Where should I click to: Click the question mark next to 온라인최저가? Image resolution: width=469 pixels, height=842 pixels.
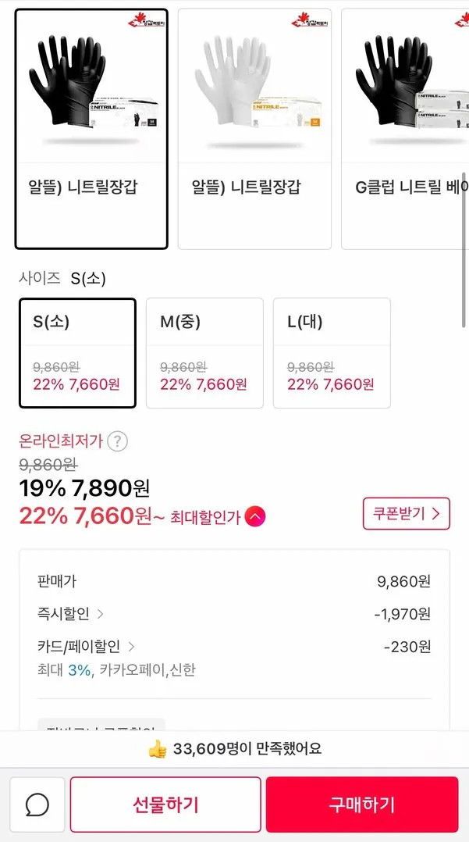[x=117, y=441]
